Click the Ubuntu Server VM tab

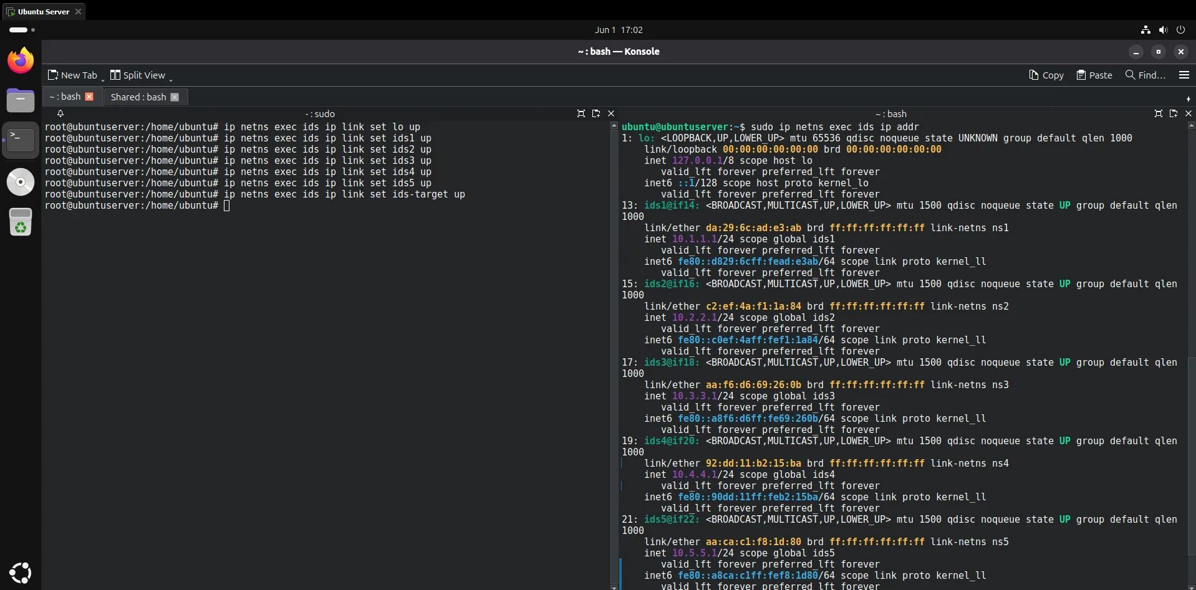pos(44,11)
